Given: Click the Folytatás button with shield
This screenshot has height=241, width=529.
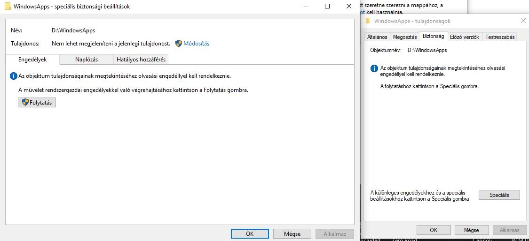Looking at the screenshot, I should click(37, 103).
